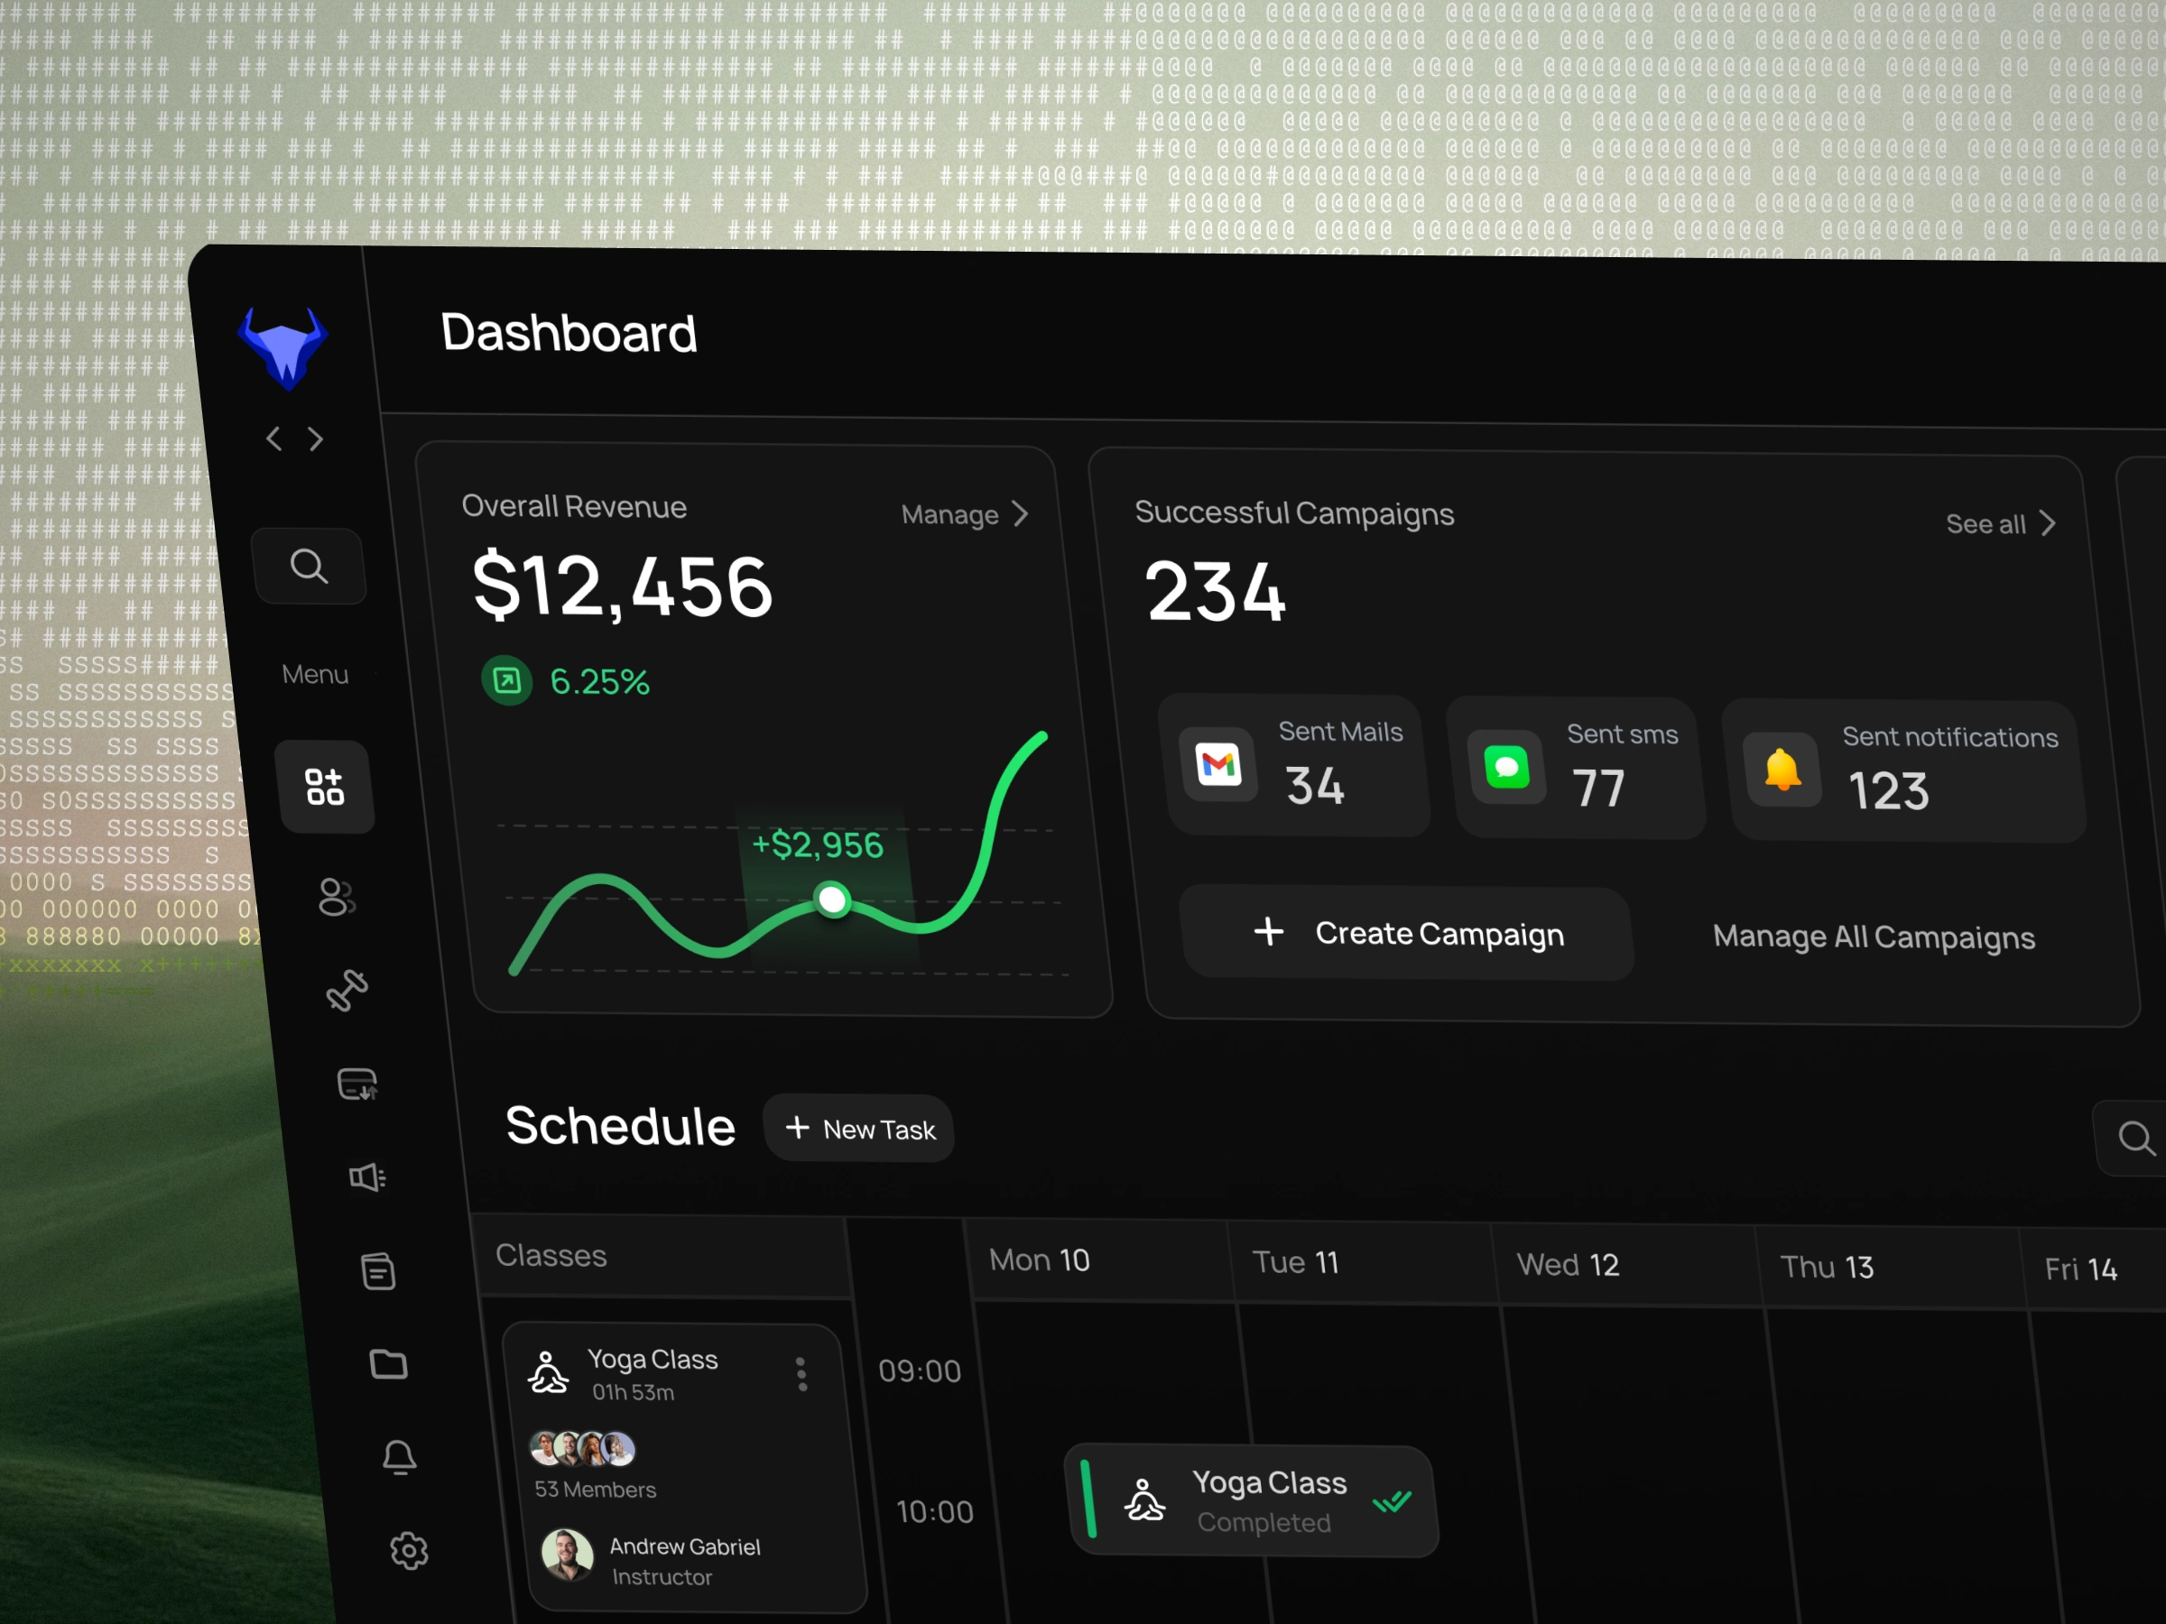This screenshot has height=1624, width=2166.
Task: Open the Sent notifications stat card
Action: 1904,771
